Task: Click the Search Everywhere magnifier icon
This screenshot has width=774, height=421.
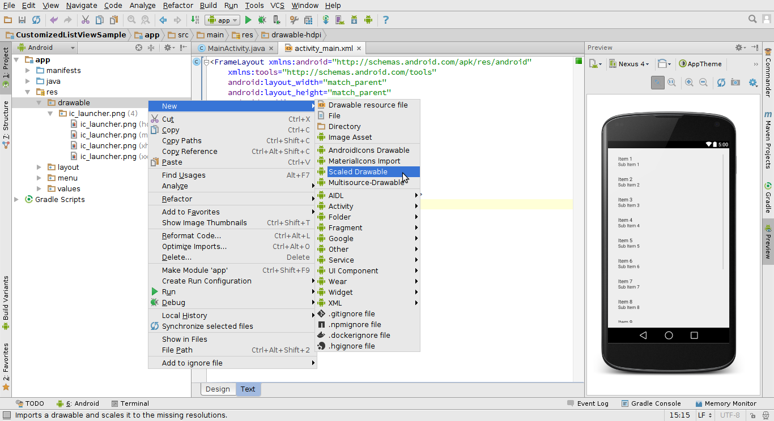Action: tap(752, 19)
